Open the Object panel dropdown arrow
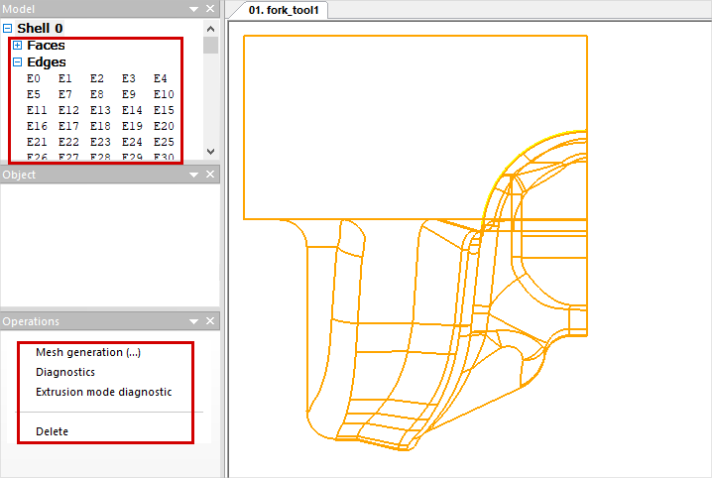712x478 pixels. click(194, 175)
